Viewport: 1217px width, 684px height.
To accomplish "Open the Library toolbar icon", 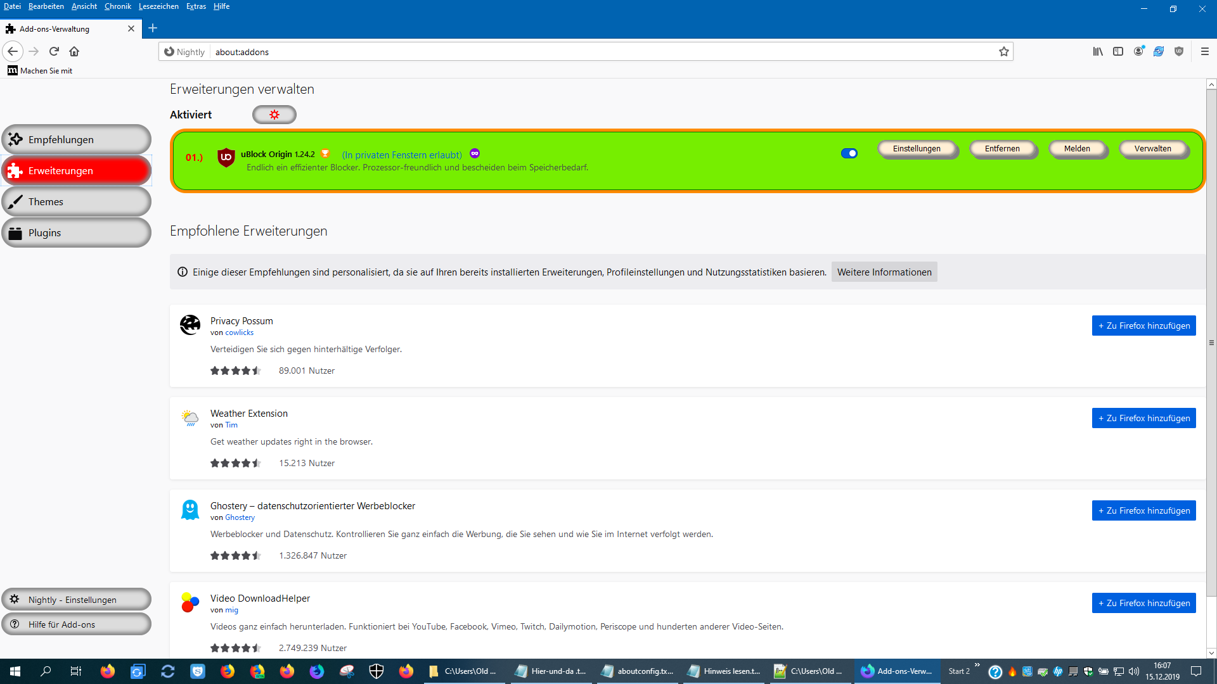I will (x=1098, y=52).
